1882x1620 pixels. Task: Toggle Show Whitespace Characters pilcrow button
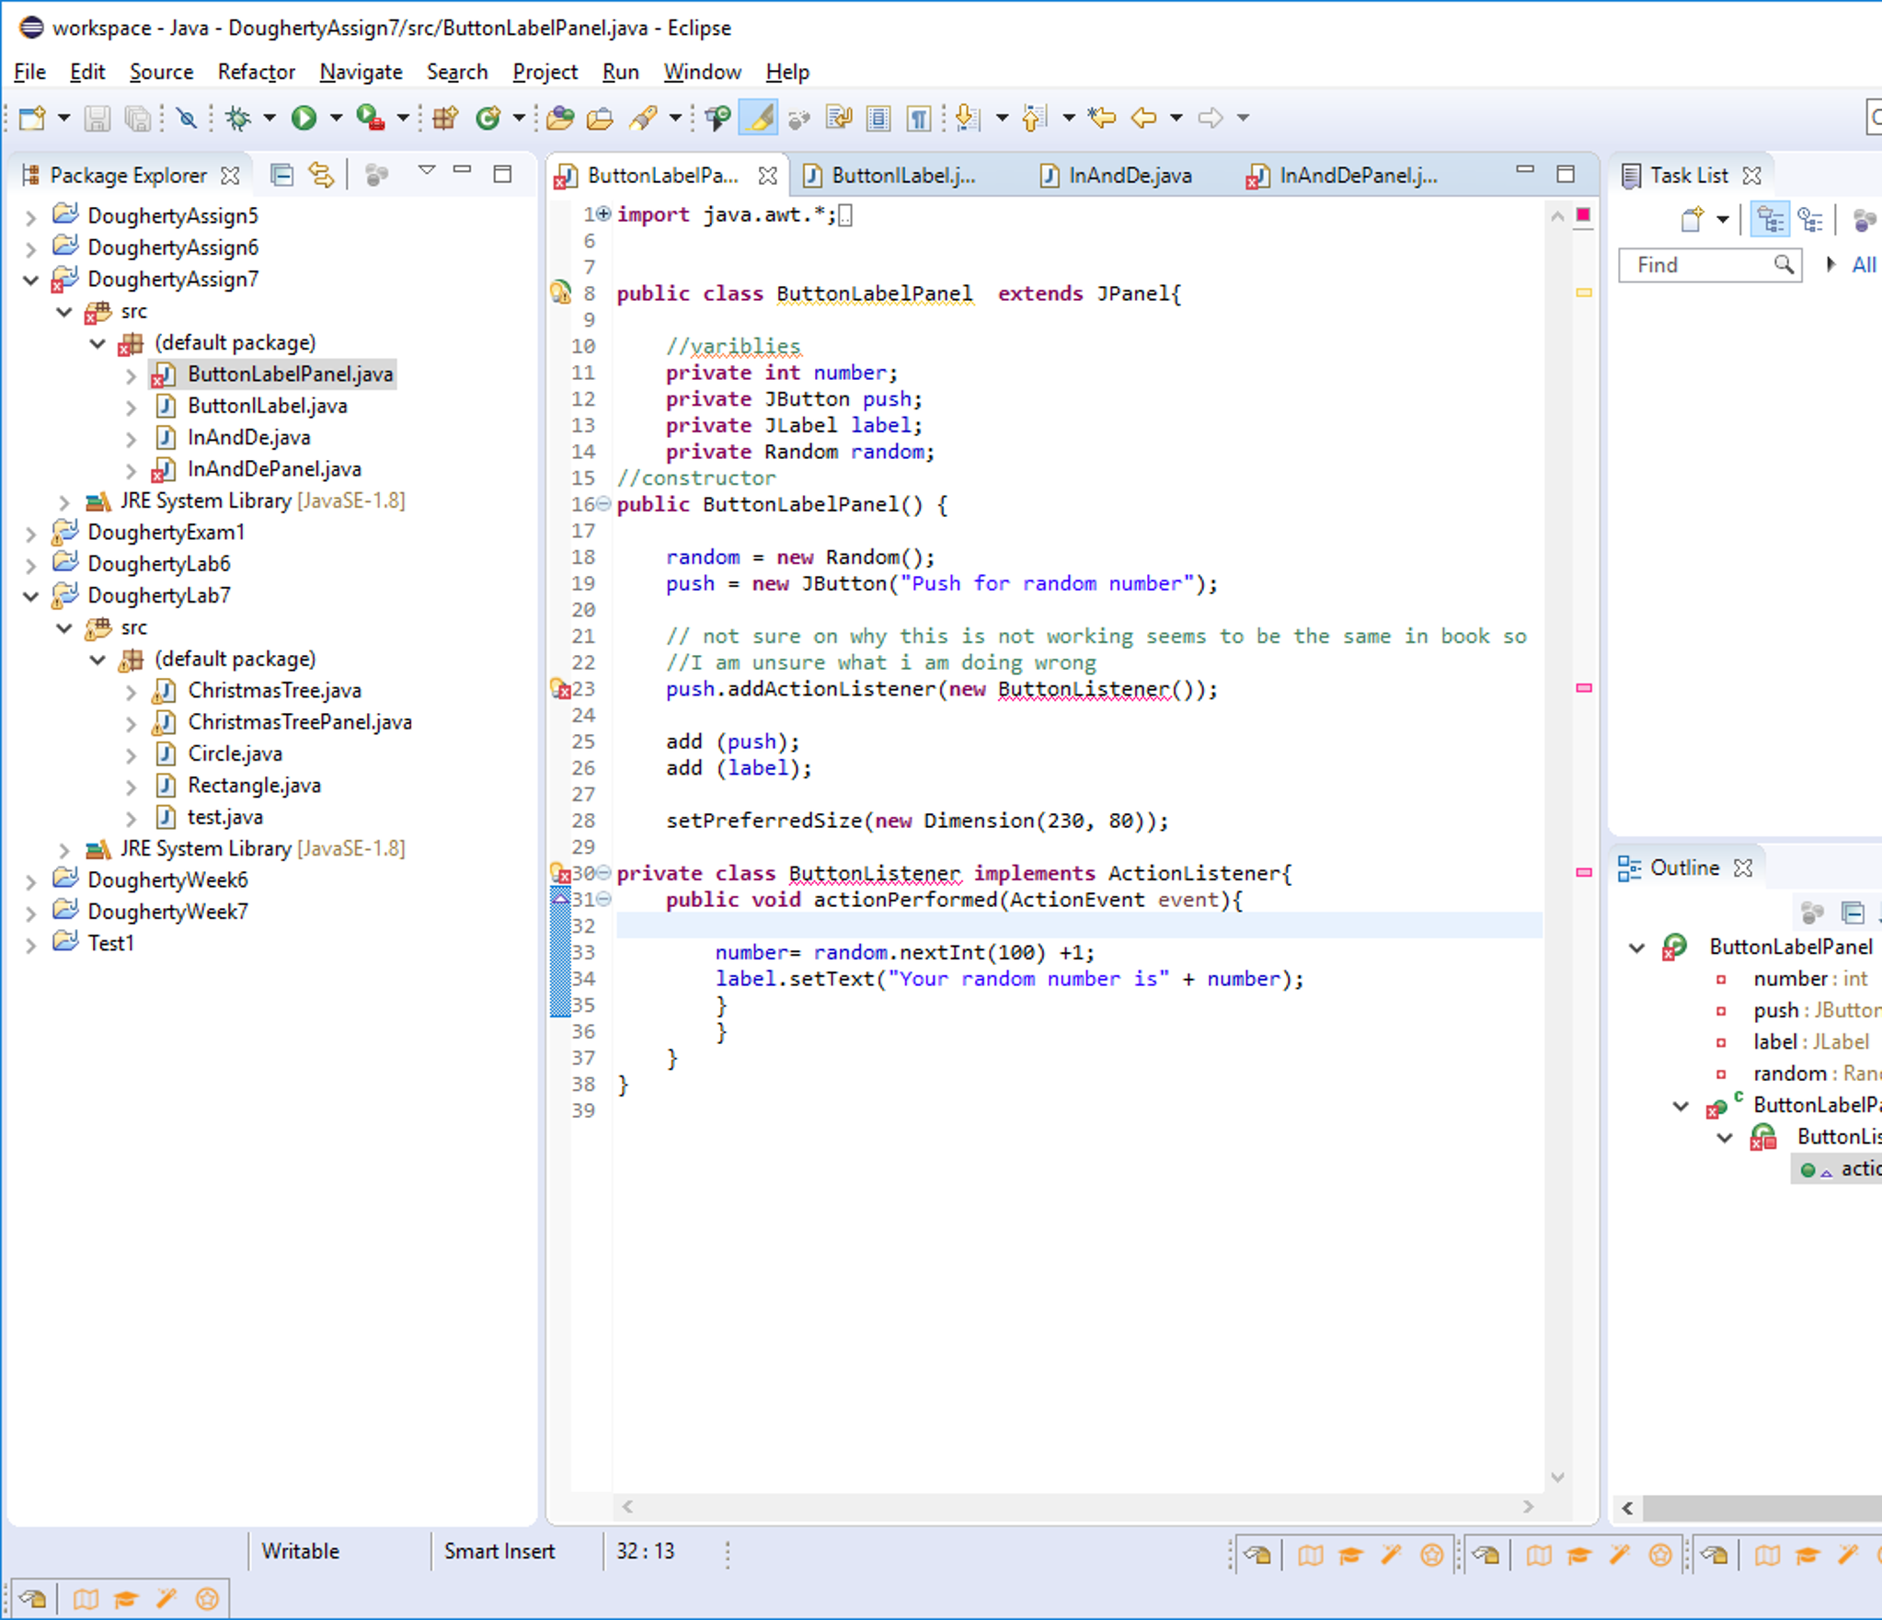pyautogui.click(x=918, y=118)
